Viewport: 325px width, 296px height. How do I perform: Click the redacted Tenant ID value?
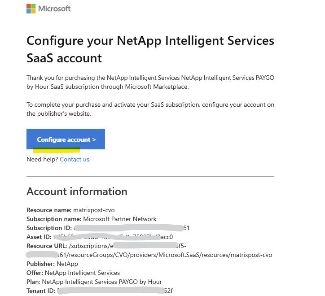[x=112, y=291]
